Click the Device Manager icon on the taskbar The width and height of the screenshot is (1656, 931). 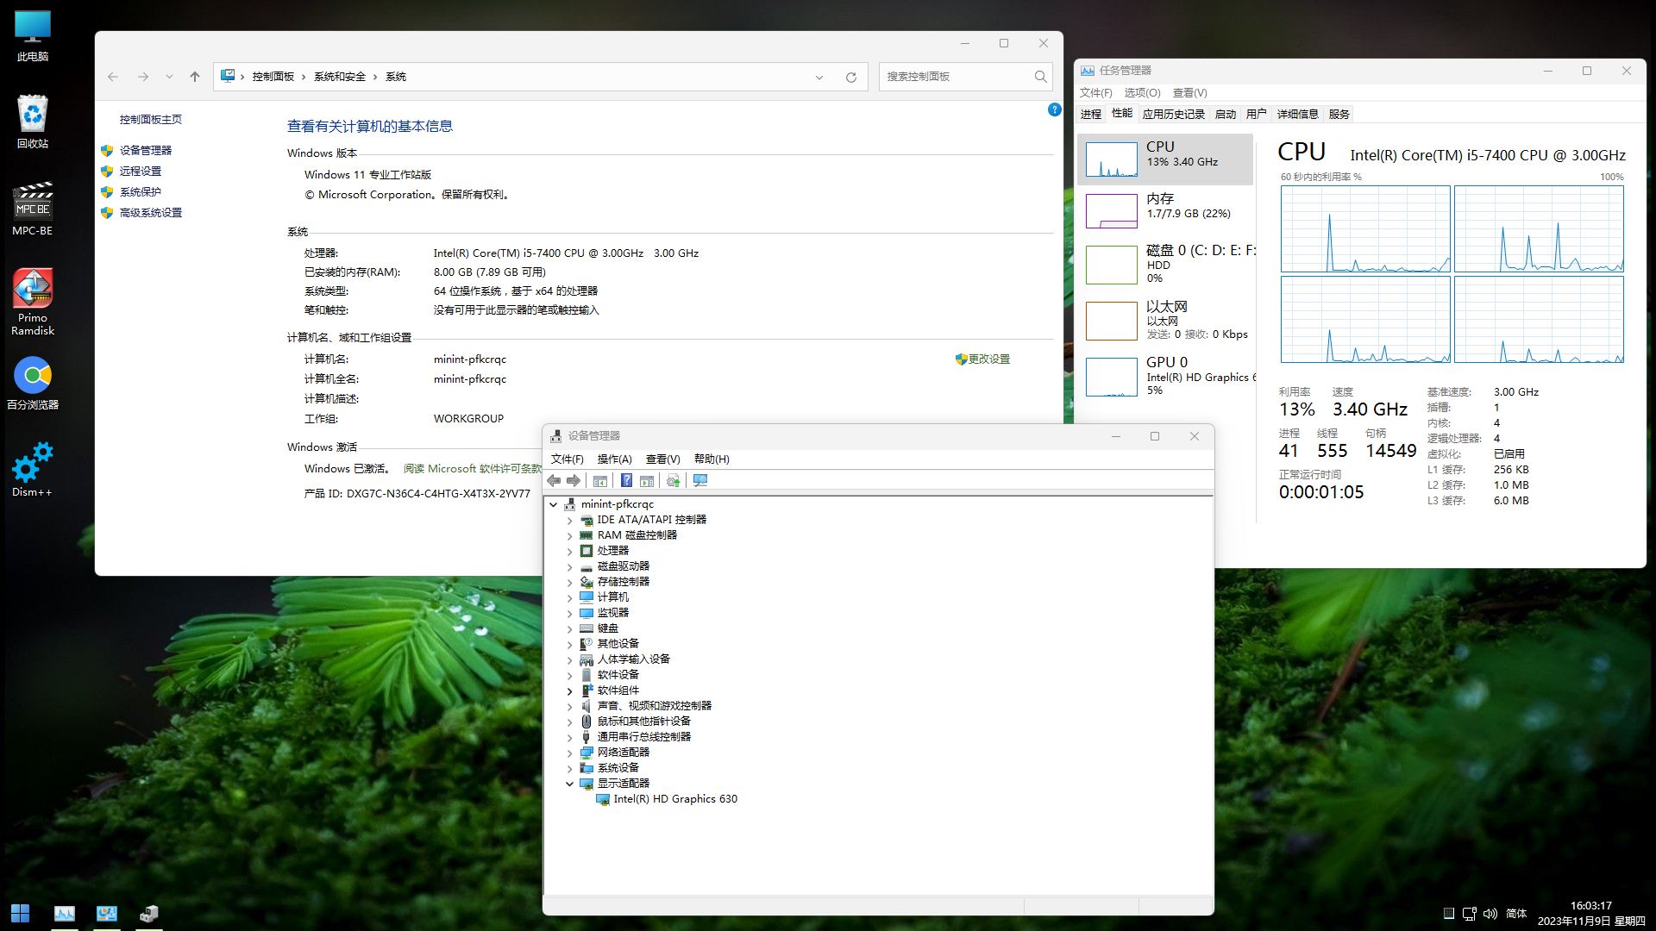tap(149, 913)
